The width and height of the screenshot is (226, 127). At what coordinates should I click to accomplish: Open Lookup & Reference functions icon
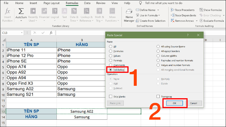click(87, 11)
